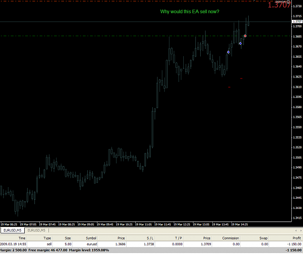
Task: Click the 1.3730 price axis label
Action: click(x=297, y=6)
